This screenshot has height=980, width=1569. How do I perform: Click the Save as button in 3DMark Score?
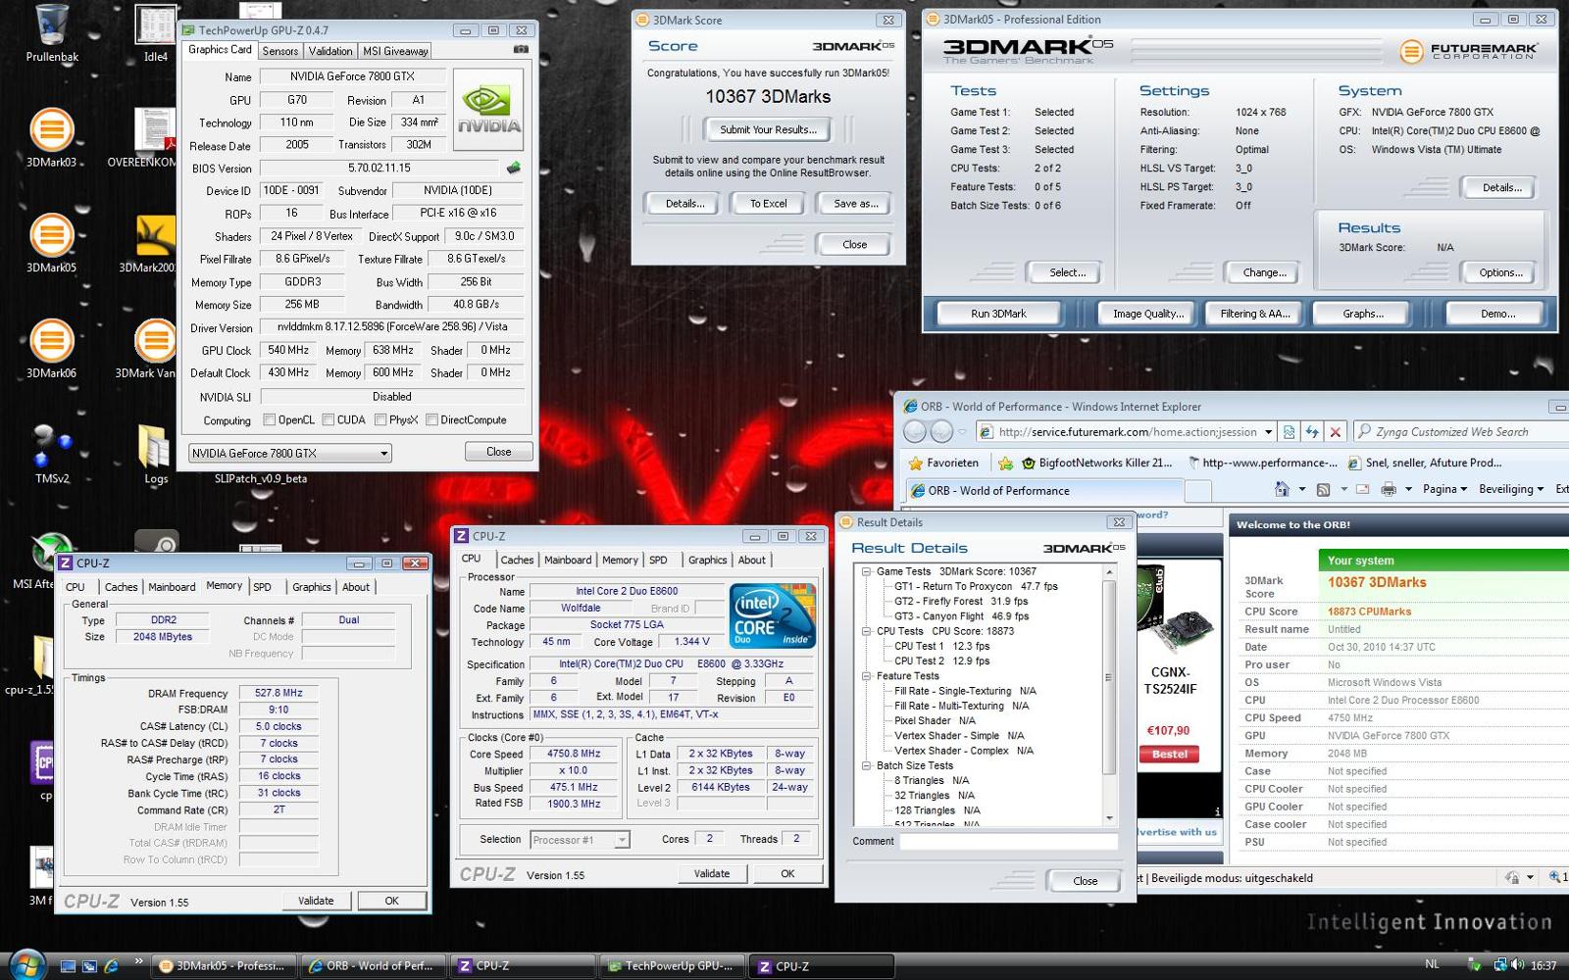pyautogui.click(x=855, y=204)
